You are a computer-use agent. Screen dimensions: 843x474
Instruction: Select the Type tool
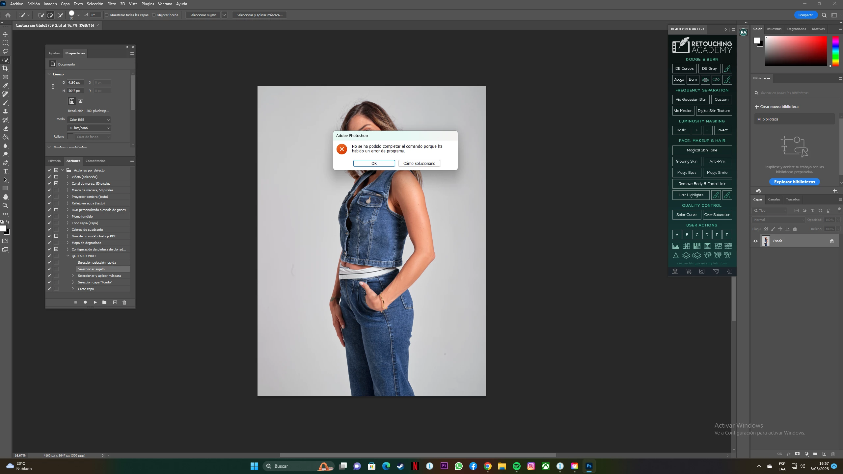click(6, 171)
